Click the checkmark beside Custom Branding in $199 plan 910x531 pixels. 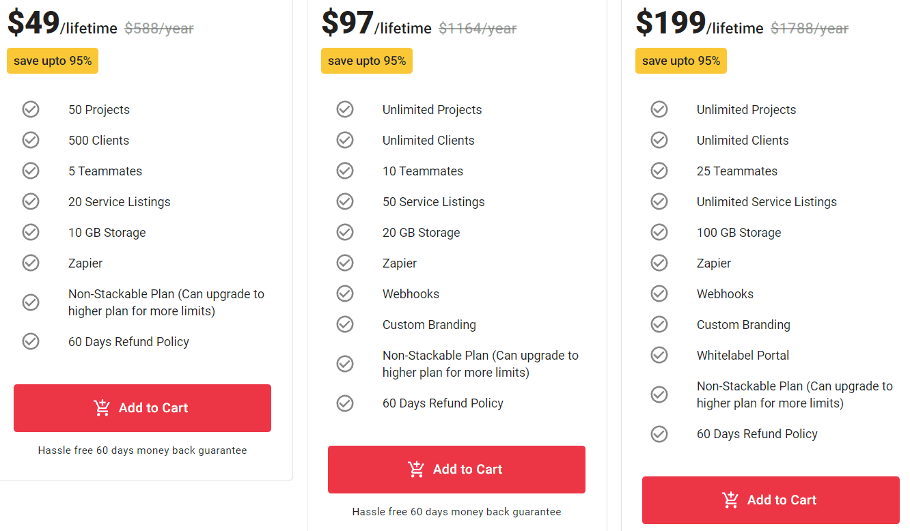pos(659,324)
